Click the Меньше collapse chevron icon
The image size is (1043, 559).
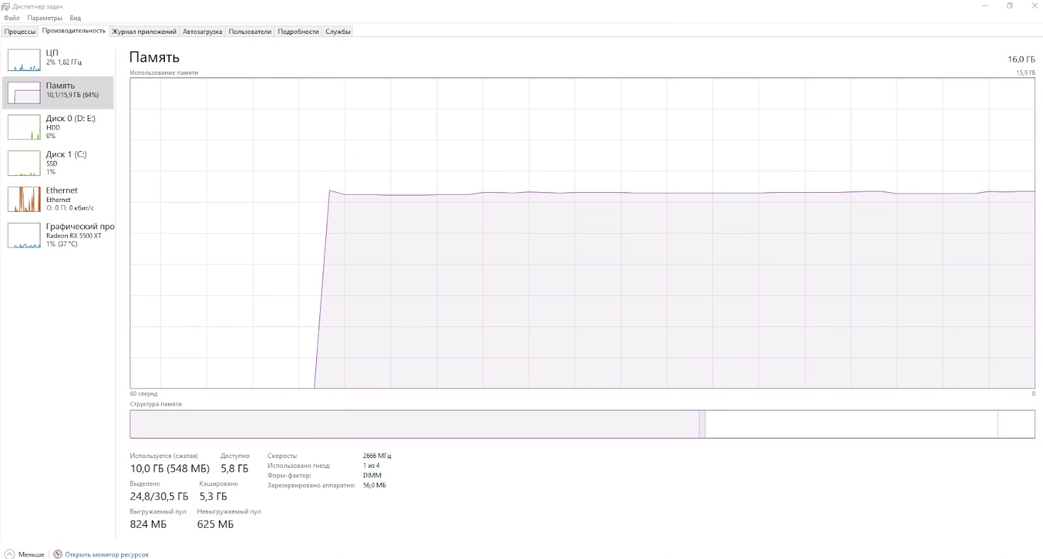10,554
